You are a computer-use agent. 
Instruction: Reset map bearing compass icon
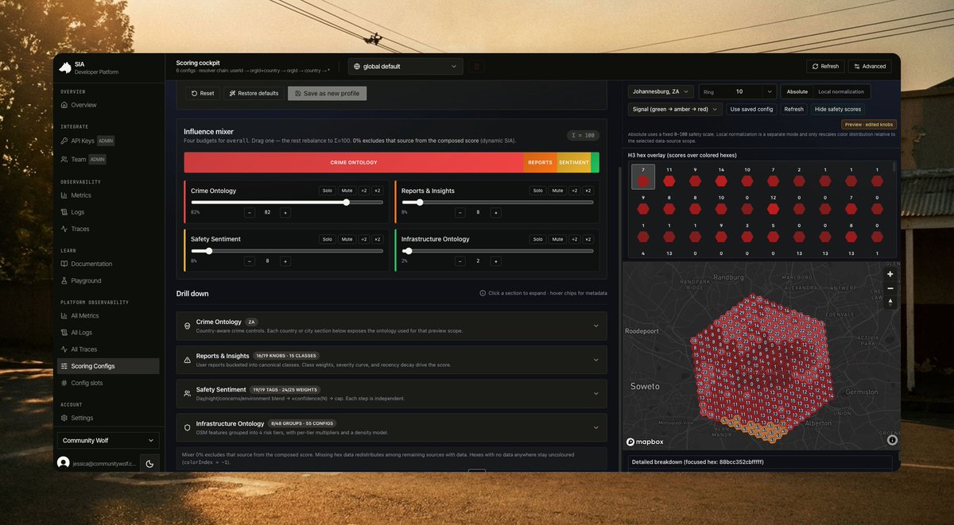point(890,303)
